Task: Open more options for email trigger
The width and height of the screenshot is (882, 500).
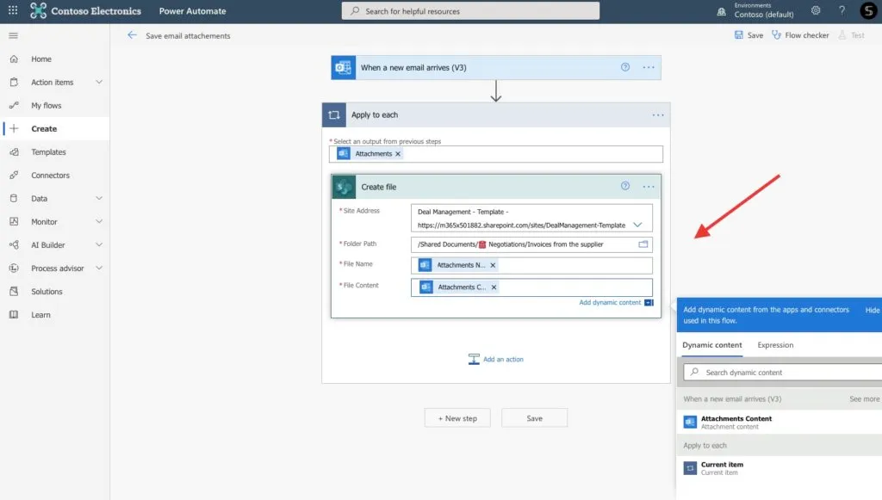Action: pyautogui.click(x=649, y=67)
